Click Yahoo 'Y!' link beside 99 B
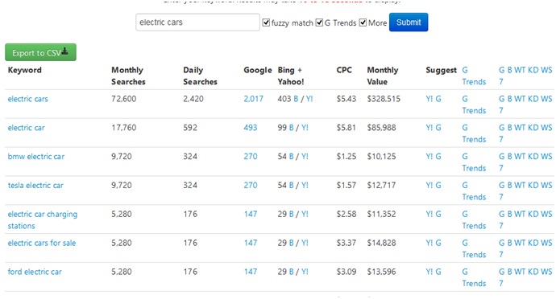Viewport: 556px width, 299px height. tap(305, 128)
